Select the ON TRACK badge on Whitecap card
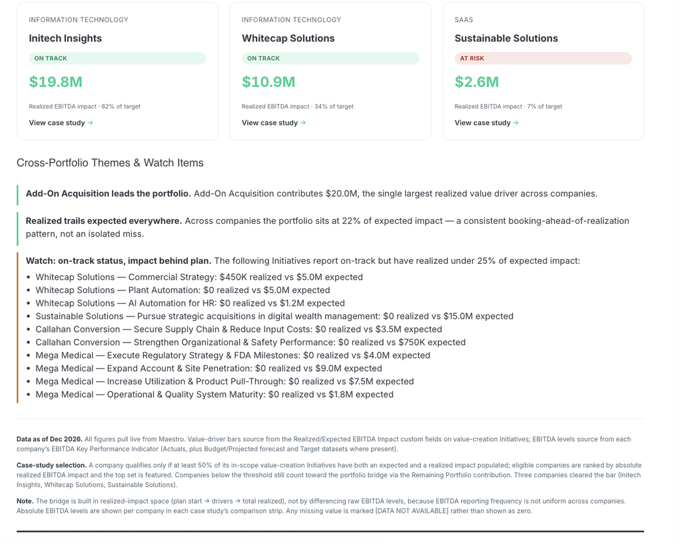The image size is (682, 543). tap(330, 59)
